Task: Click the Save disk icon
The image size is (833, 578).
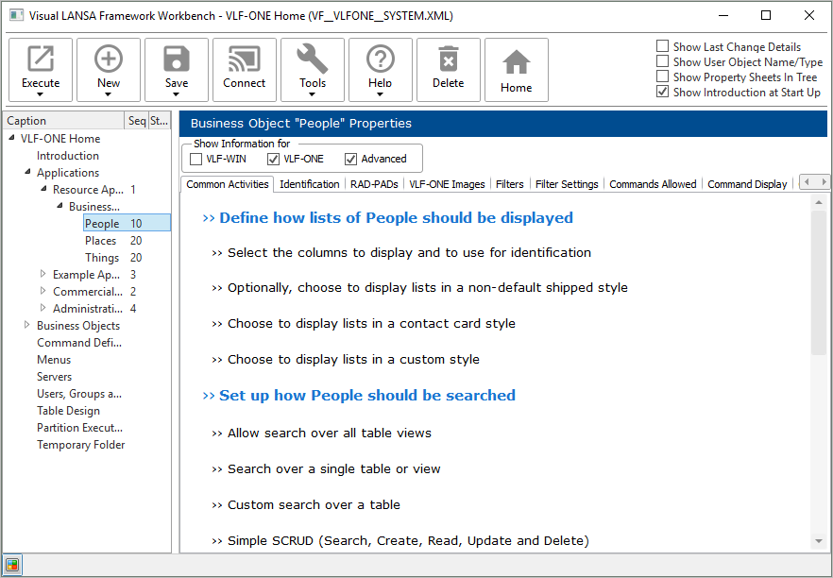Action: click(x=177, y=60)
